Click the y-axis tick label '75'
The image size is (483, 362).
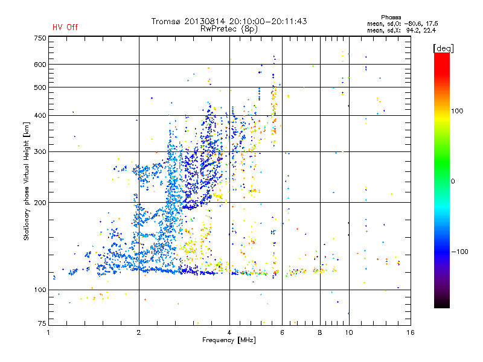(x=42, y=323)
